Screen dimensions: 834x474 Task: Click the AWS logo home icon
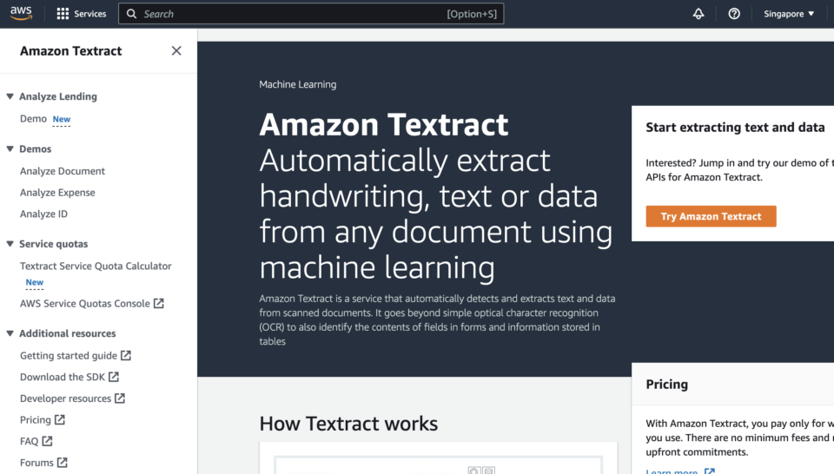coord(22,13)
